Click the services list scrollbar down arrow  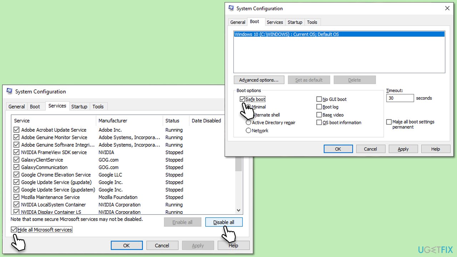point(238,210)
